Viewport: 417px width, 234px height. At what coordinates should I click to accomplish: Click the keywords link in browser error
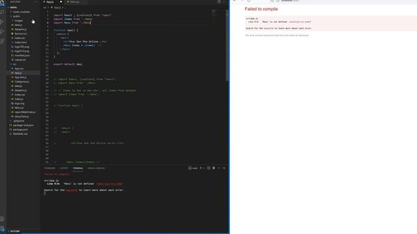268,28
